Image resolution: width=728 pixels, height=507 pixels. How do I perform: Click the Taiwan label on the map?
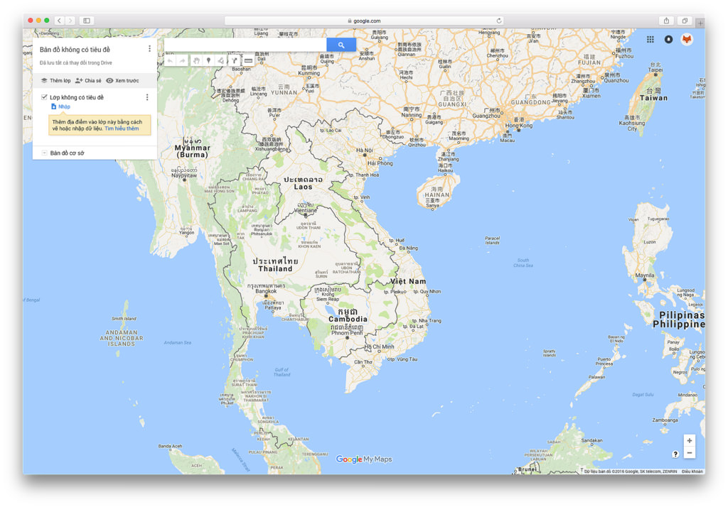pyautogui.click(x=653, y=98)
